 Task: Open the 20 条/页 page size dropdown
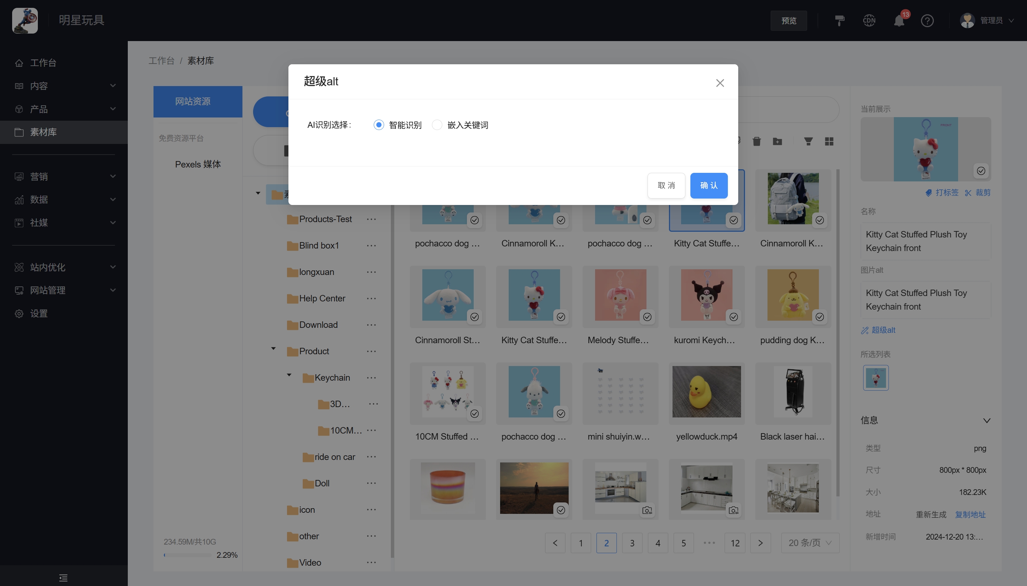point(810,542)
